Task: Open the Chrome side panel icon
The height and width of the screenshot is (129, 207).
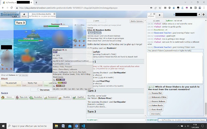Action: [x=195, y=8]
